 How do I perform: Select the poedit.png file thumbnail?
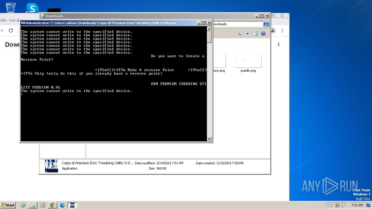click(248, 61)
